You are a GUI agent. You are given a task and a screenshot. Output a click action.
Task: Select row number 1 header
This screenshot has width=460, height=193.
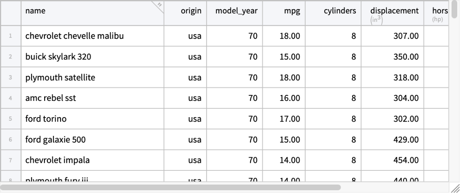coord(10,36)
